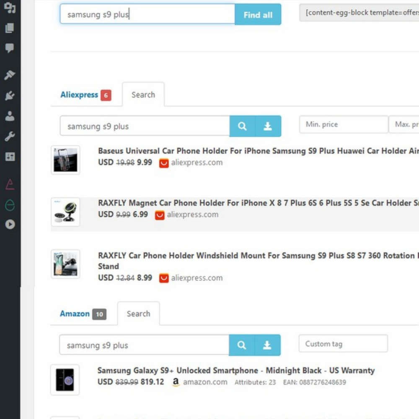Select the Appearance paintbrush icon
The height and width of the screenshot is (419, 419).
click(9, 74)
